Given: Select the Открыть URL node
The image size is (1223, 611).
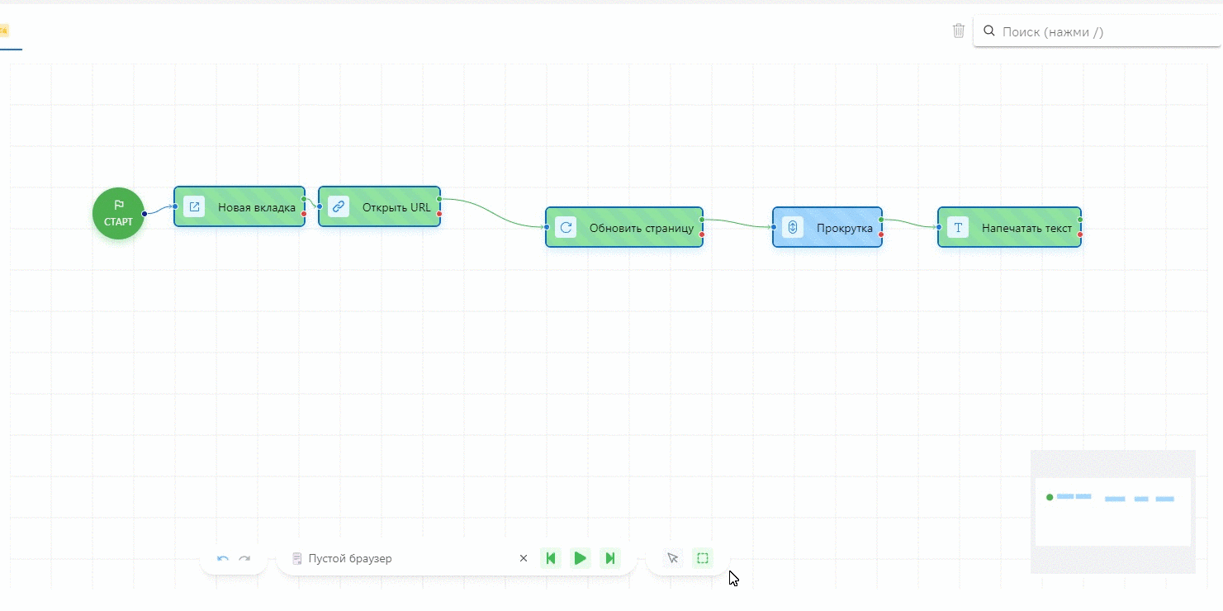Looking at the screenshot, I should tap(388, 207).
